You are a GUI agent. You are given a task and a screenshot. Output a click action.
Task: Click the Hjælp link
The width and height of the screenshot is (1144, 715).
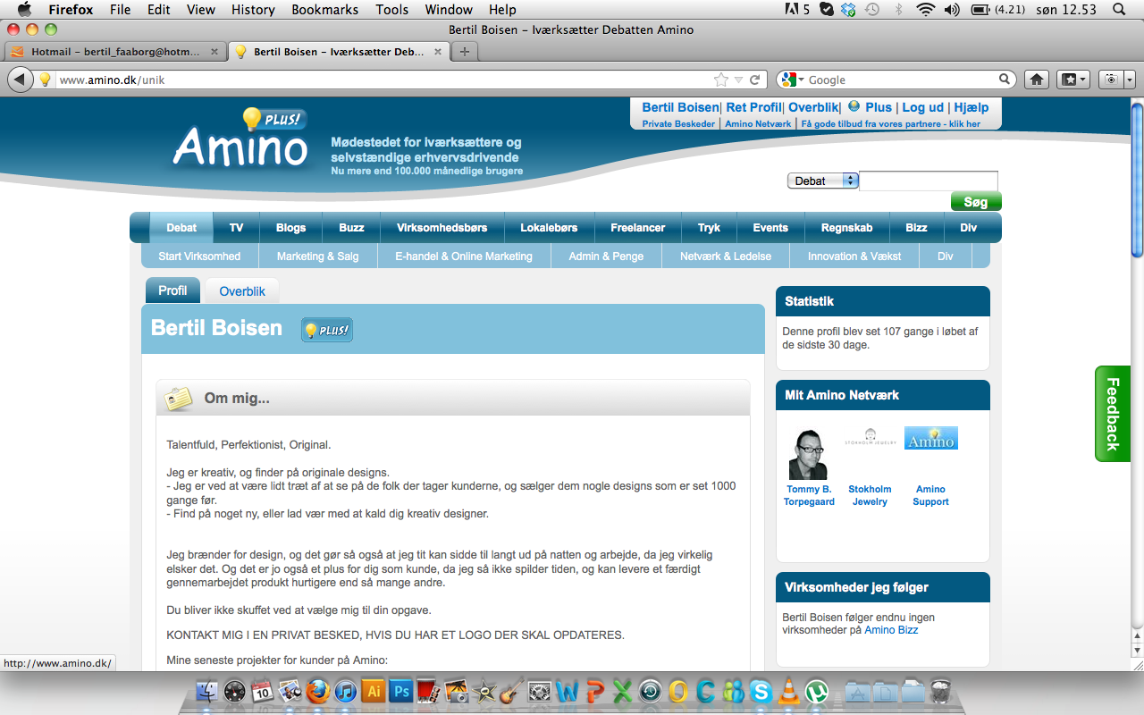(971, 107)
